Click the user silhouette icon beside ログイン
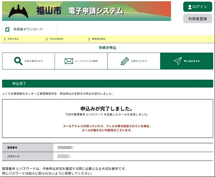The width and height of the screenshot is (215, 177). pyautogui.click(x=190, y=7)
